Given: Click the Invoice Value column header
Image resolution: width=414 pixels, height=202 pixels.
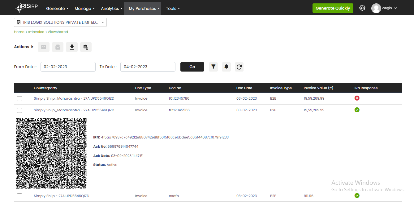Looking at the screenshot, I should 318,88.
